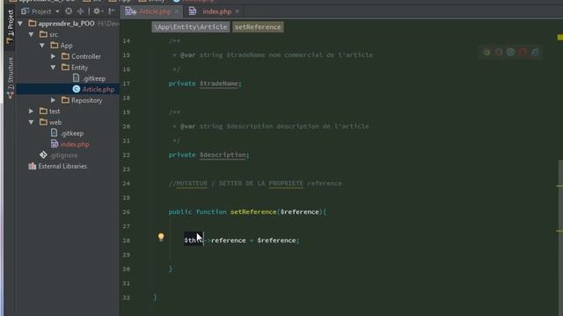Click the setReference breadcrumb

pos(258,27)
